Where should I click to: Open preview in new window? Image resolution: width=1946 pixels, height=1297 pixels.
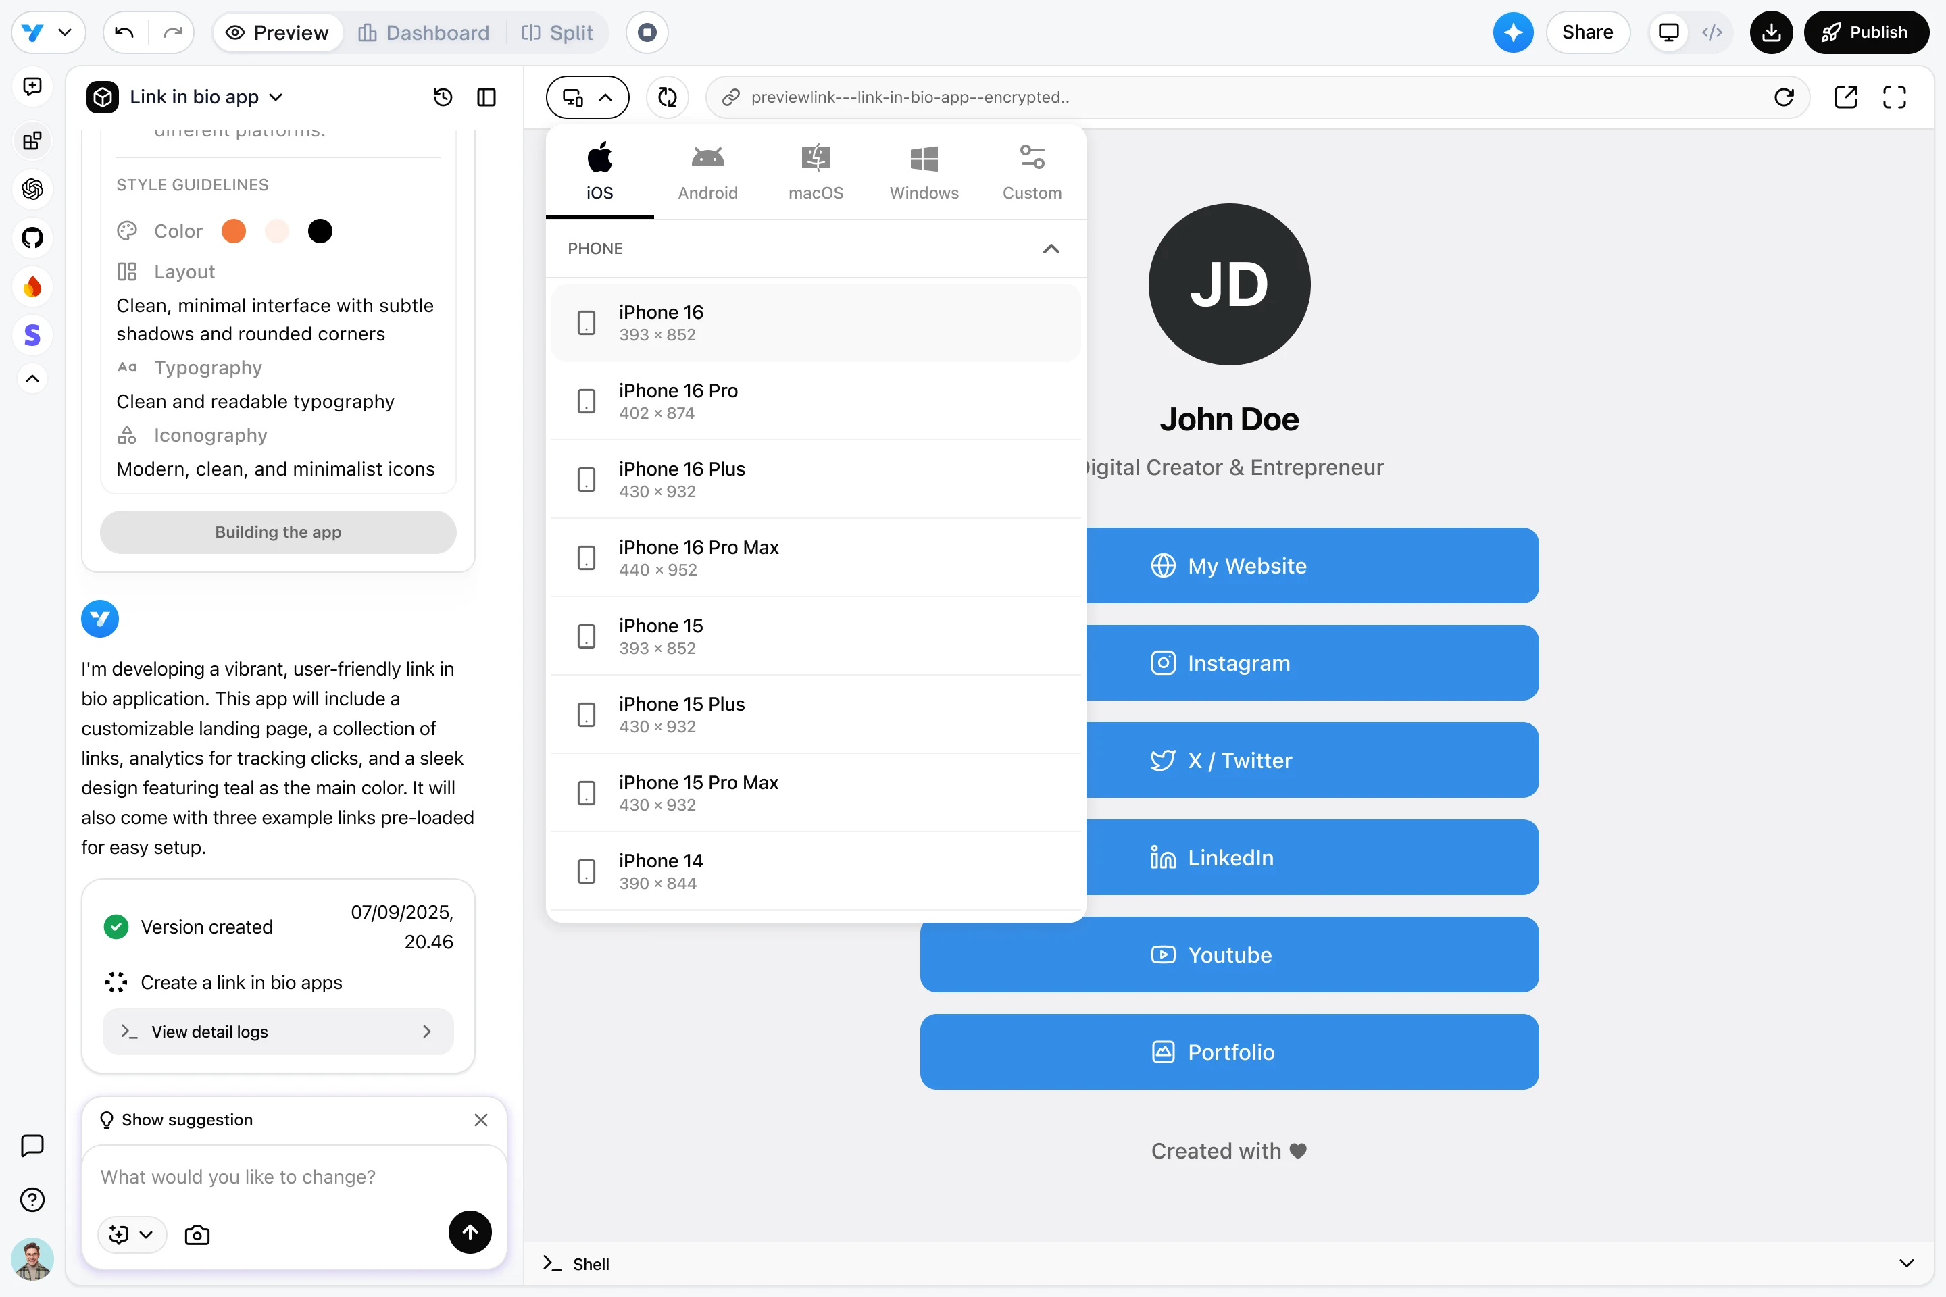point(1846,97)
